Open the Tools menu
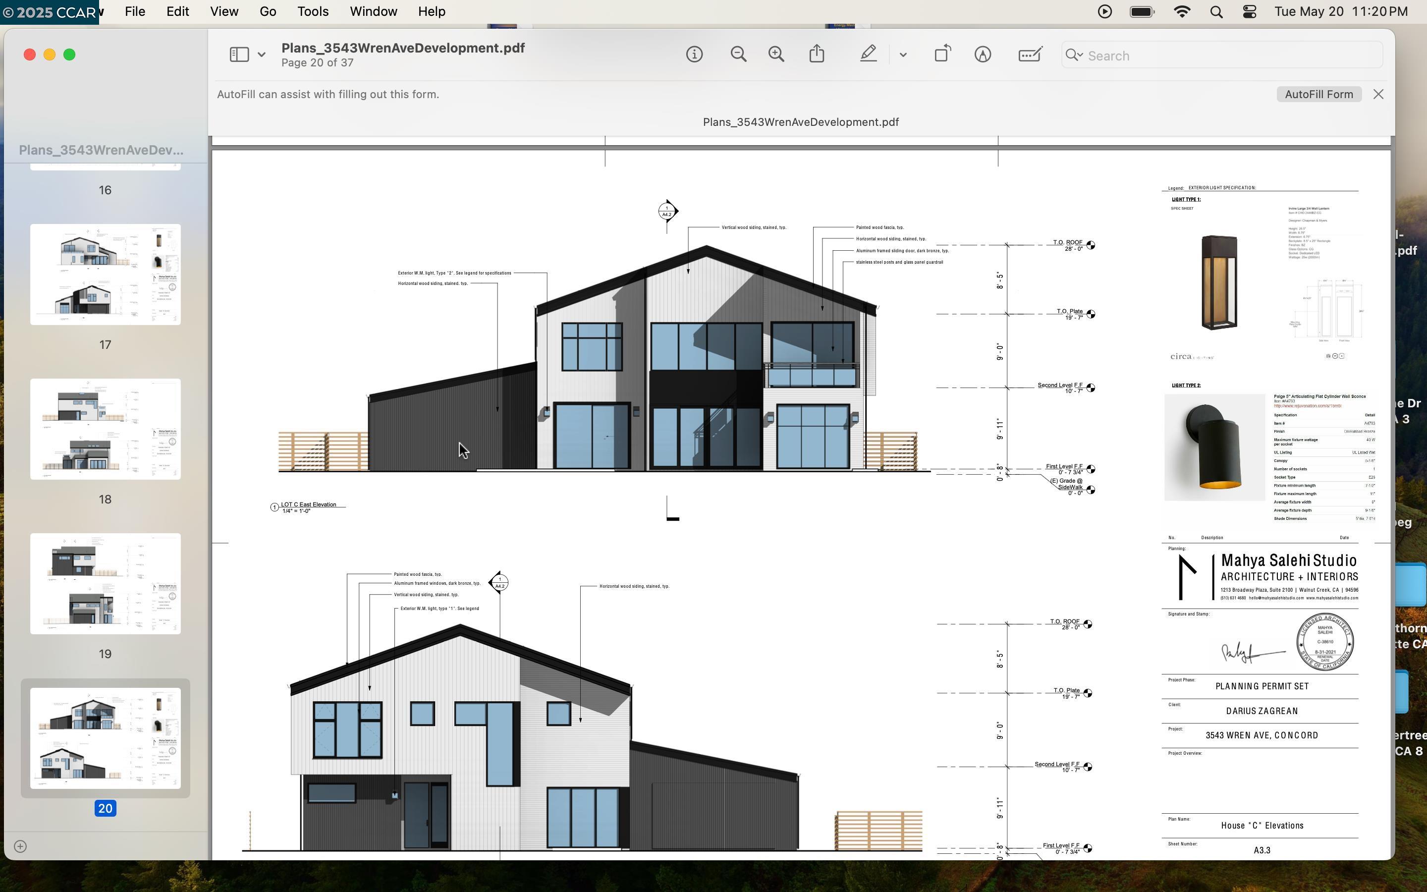 coord(313,12)
